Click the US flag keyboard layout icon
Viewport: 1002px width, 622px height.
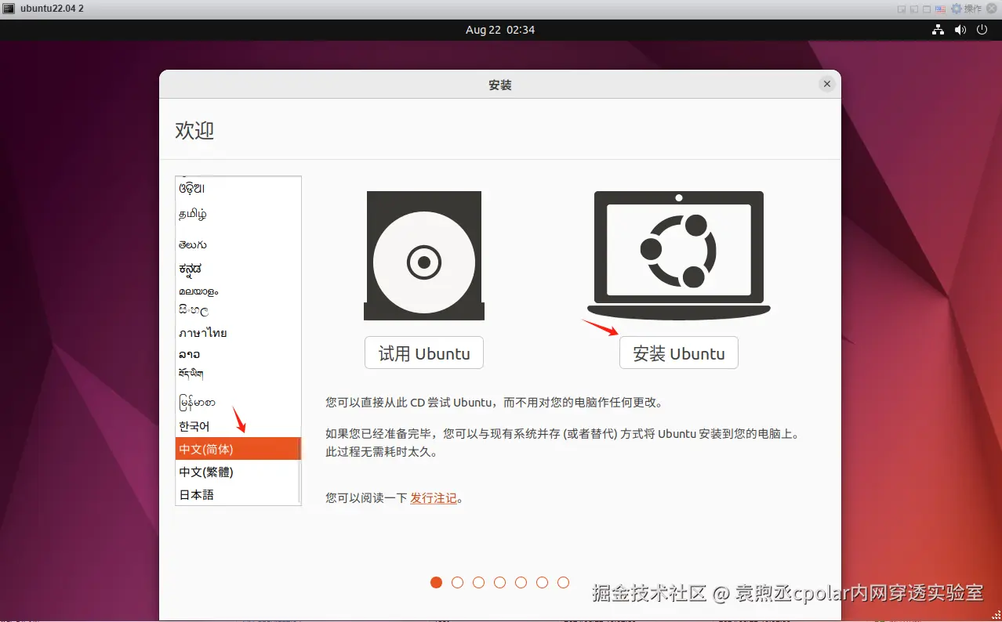[x=940, y=9]
